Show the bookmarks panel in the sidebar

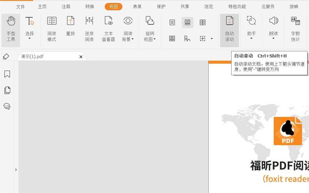[x=7, y=74]
